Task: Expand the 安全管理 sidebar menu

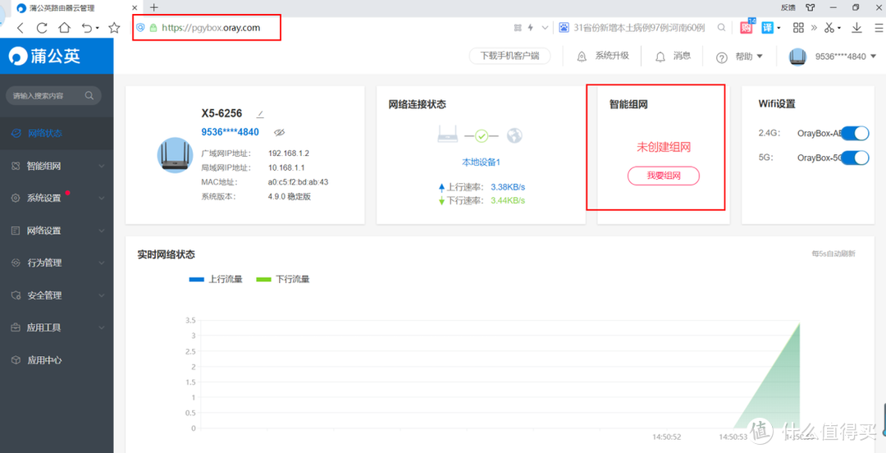Action: tap(57, 295)
